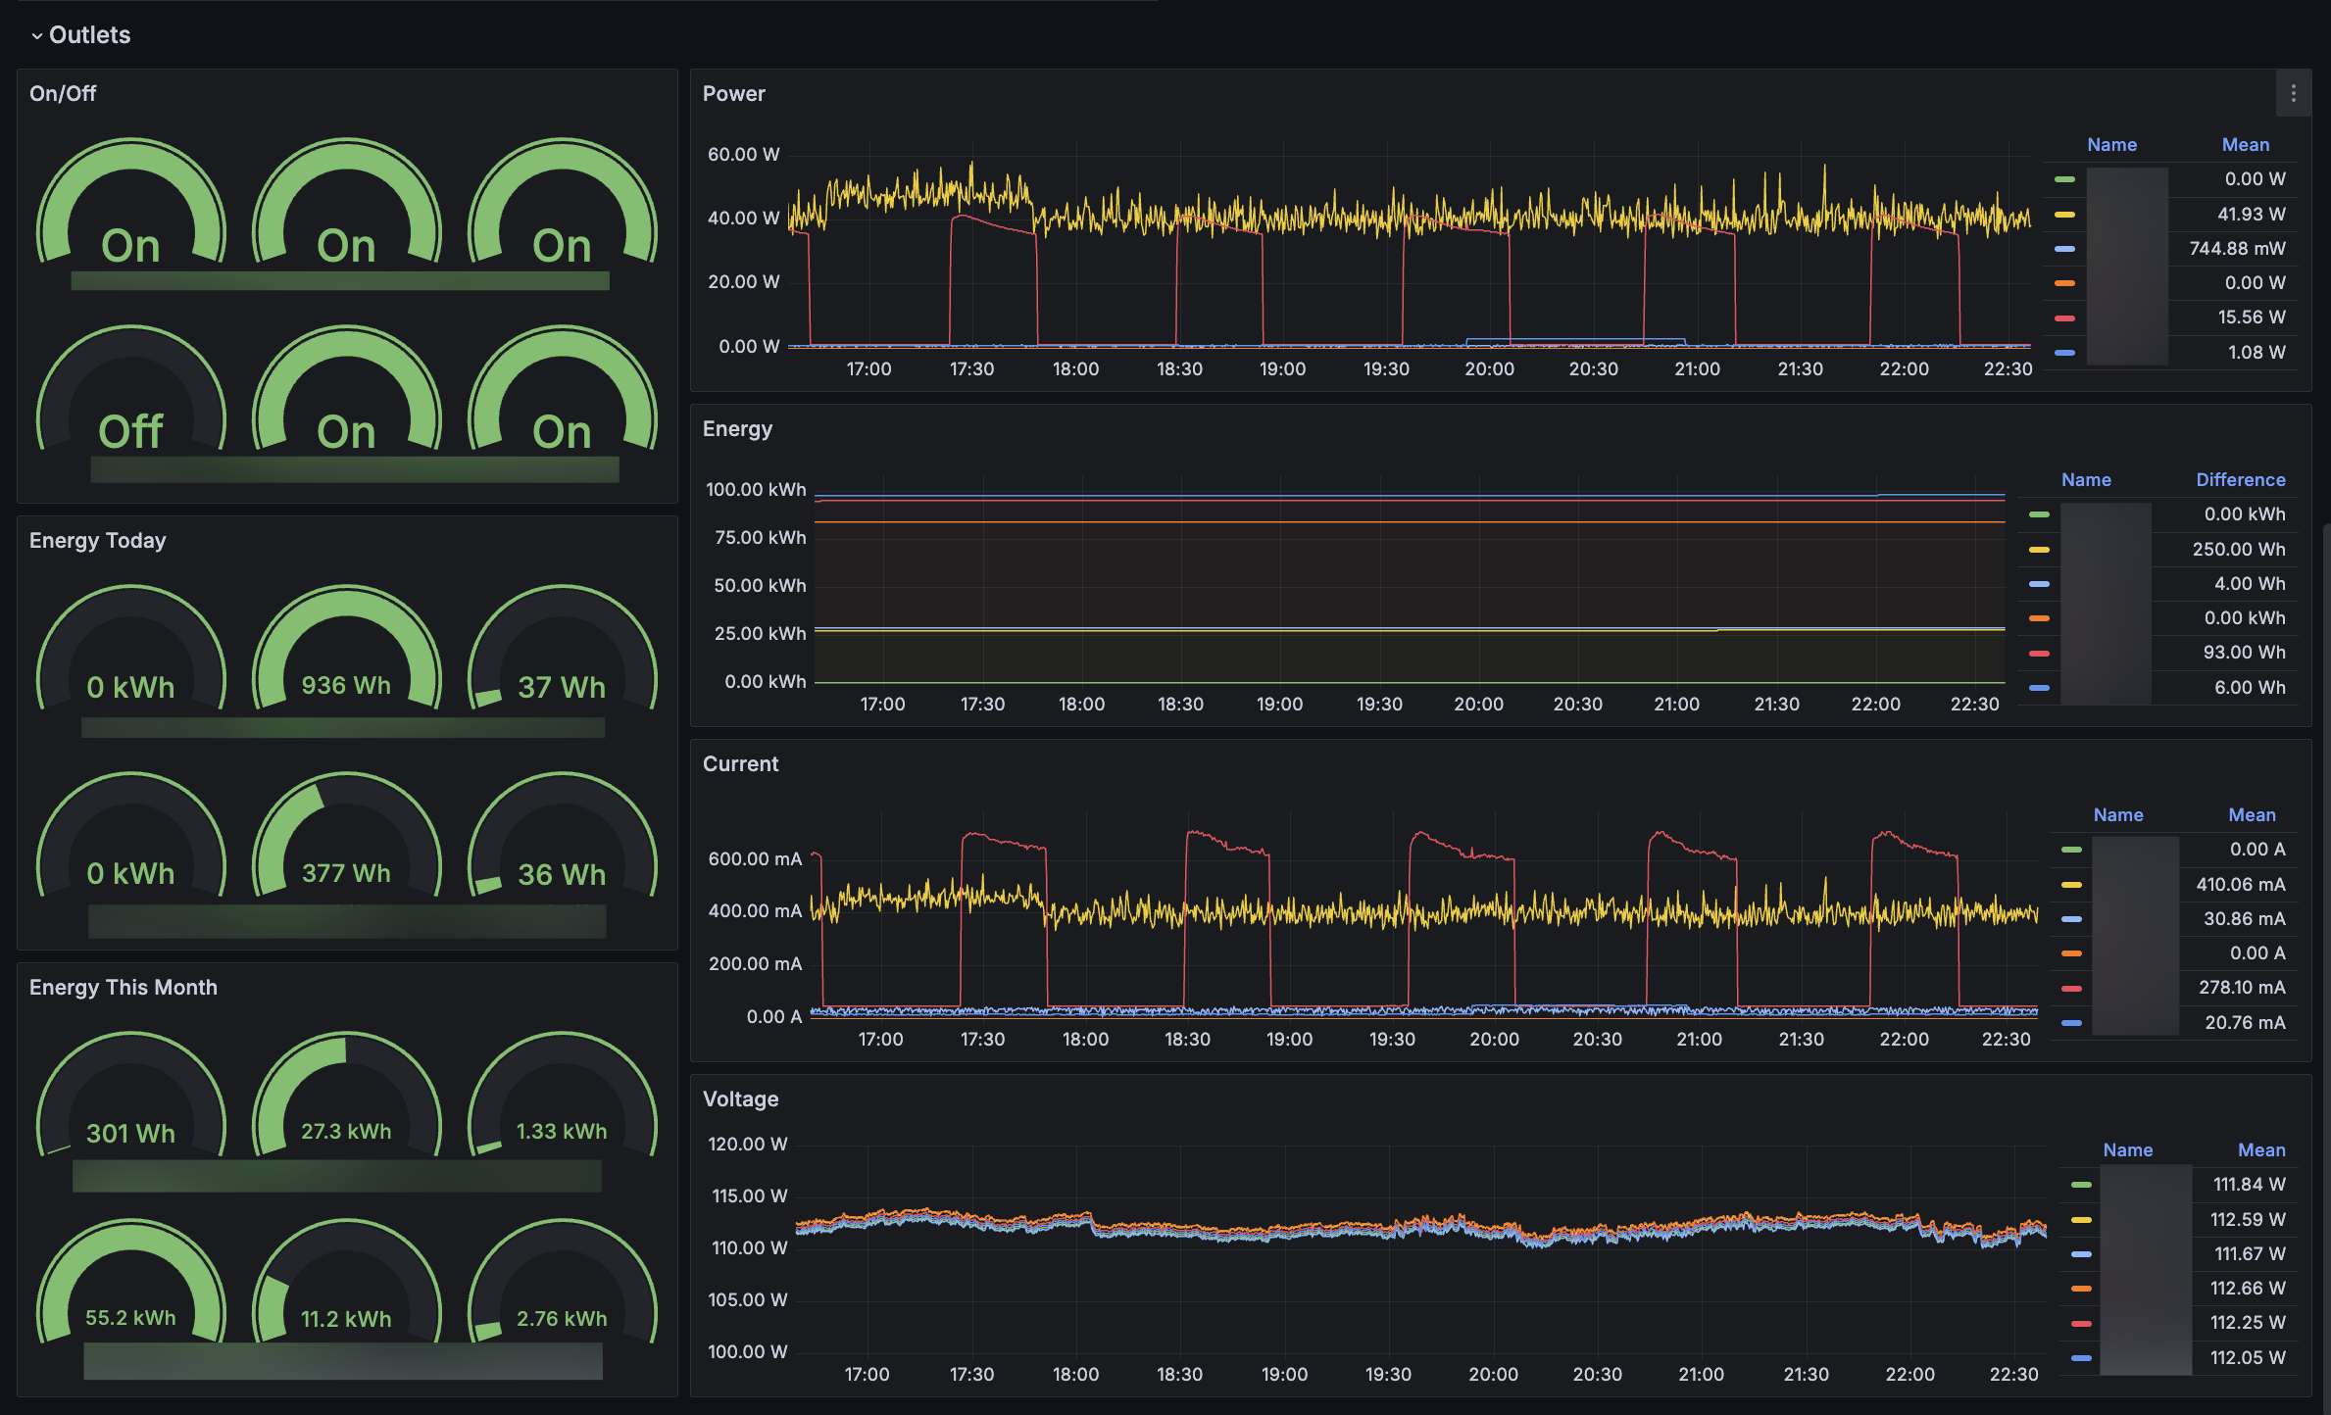The height and width of the screenshot is (1415, 2331).
Task: Open the Power panel three-dot menu
Action: [2293, 93]
